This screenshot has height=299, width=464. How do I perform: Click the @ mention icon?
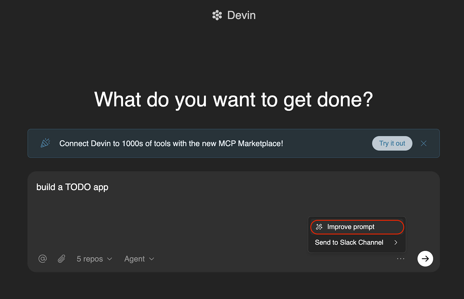(43, 259)
